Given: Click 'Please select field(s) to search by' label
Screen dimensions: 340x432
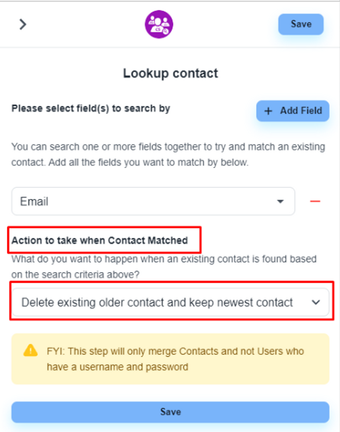Looking at the screenshot, I should [x=91, y=108].
